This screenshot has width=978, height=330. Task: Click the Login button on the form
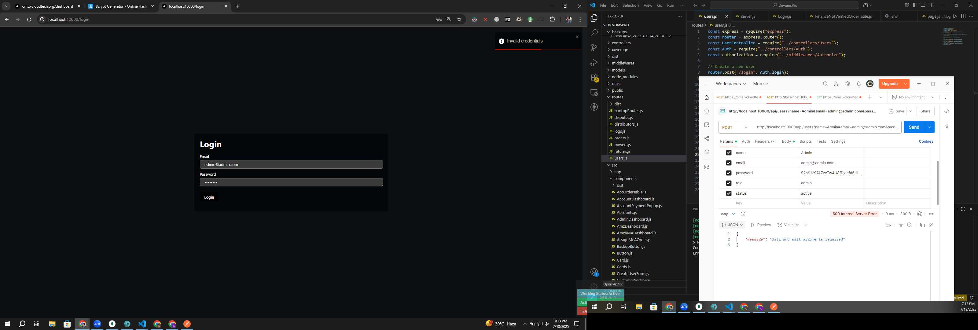tap(209, 197)
